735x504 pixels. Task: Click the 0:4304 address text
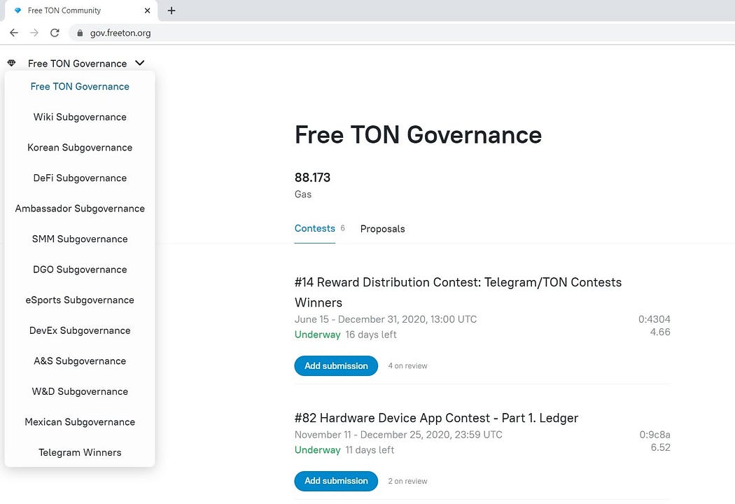(654, 319)
